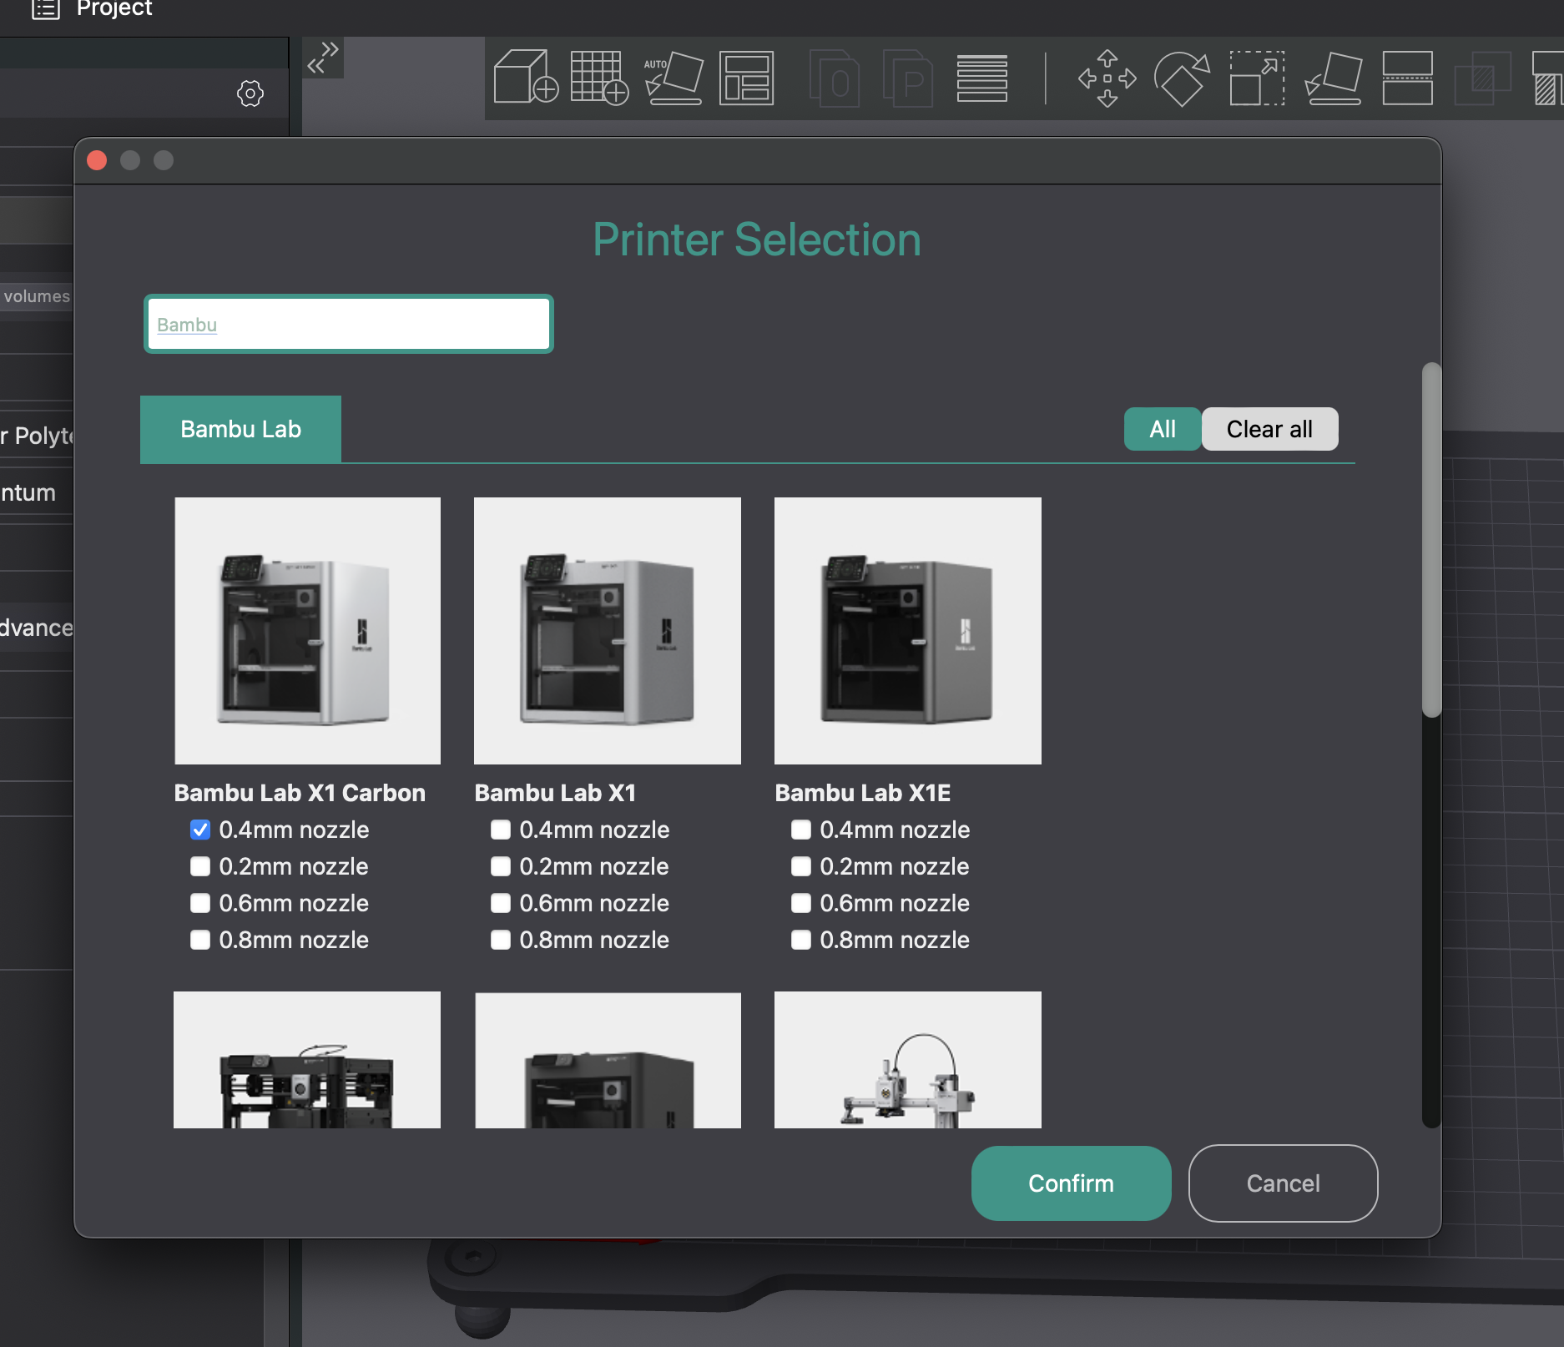The image size is (1564, 1347).
Task: Click the Add plate grid icon
Action: [599, 78]
